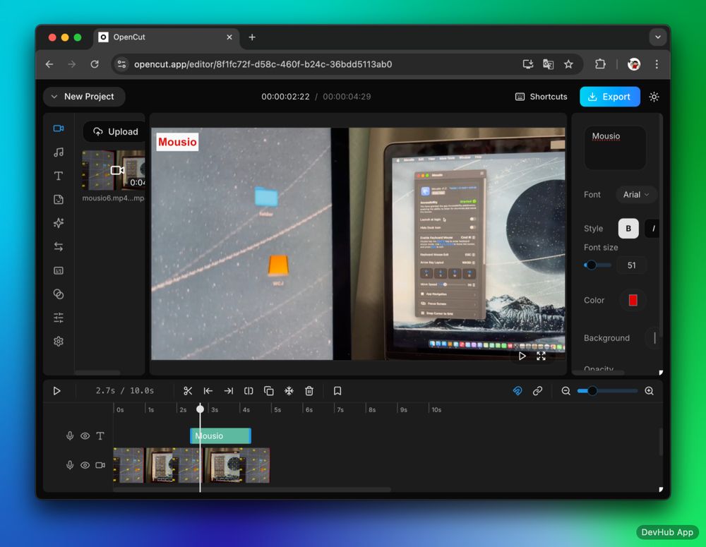Open the browser Extensions puzzle icon

600,64
